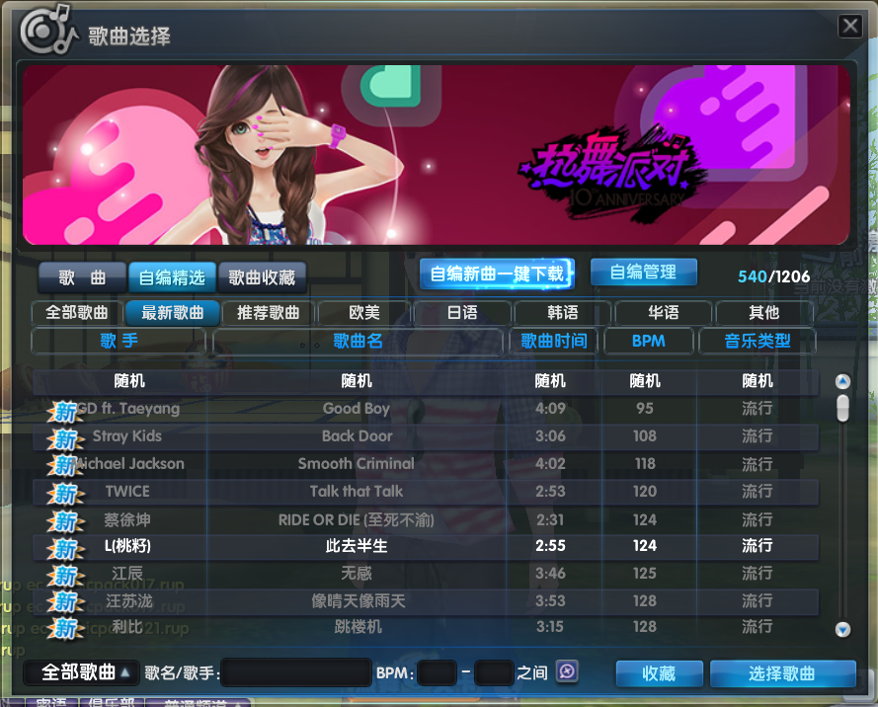The width and height of the screenshot is (878, 707).
Task: Click the artist name TWICE
Action: click(x=127, y=492)
